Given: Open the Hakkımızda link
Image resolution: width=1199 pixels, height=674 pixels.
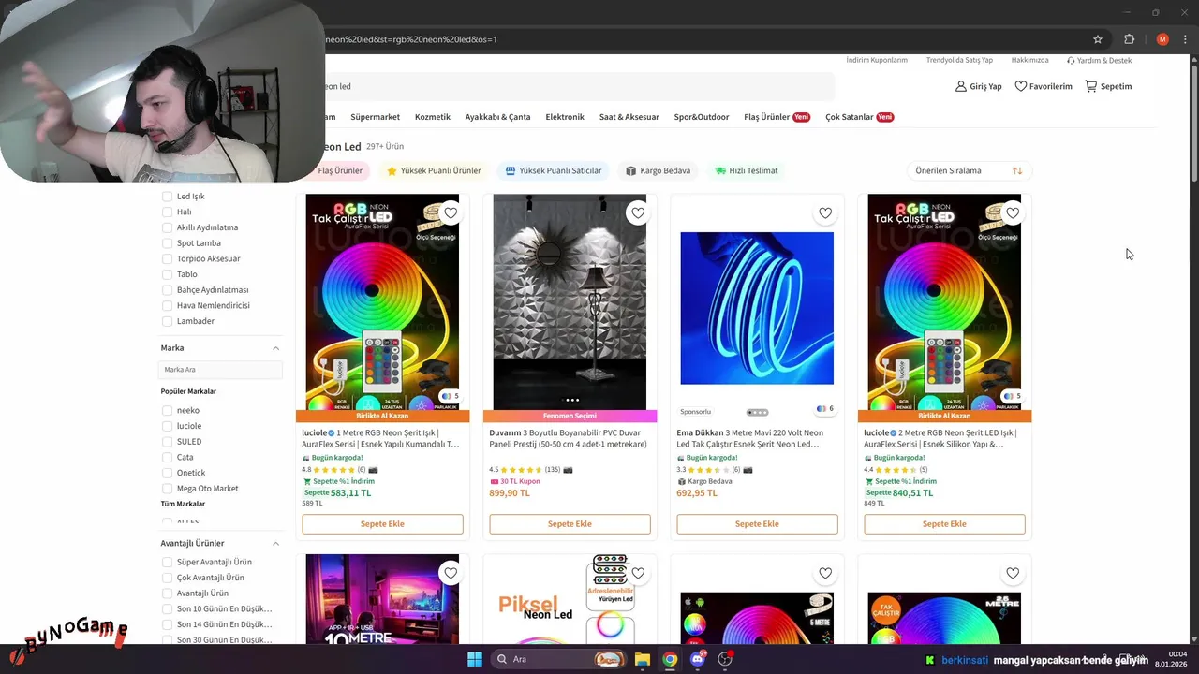Looking at the screenshot, I should click(1030, 60).
